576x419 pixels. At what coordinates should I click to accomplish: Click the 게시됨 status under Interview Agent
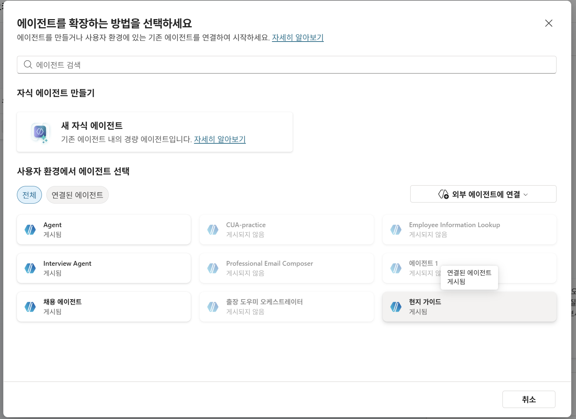(x=53, y=273)
